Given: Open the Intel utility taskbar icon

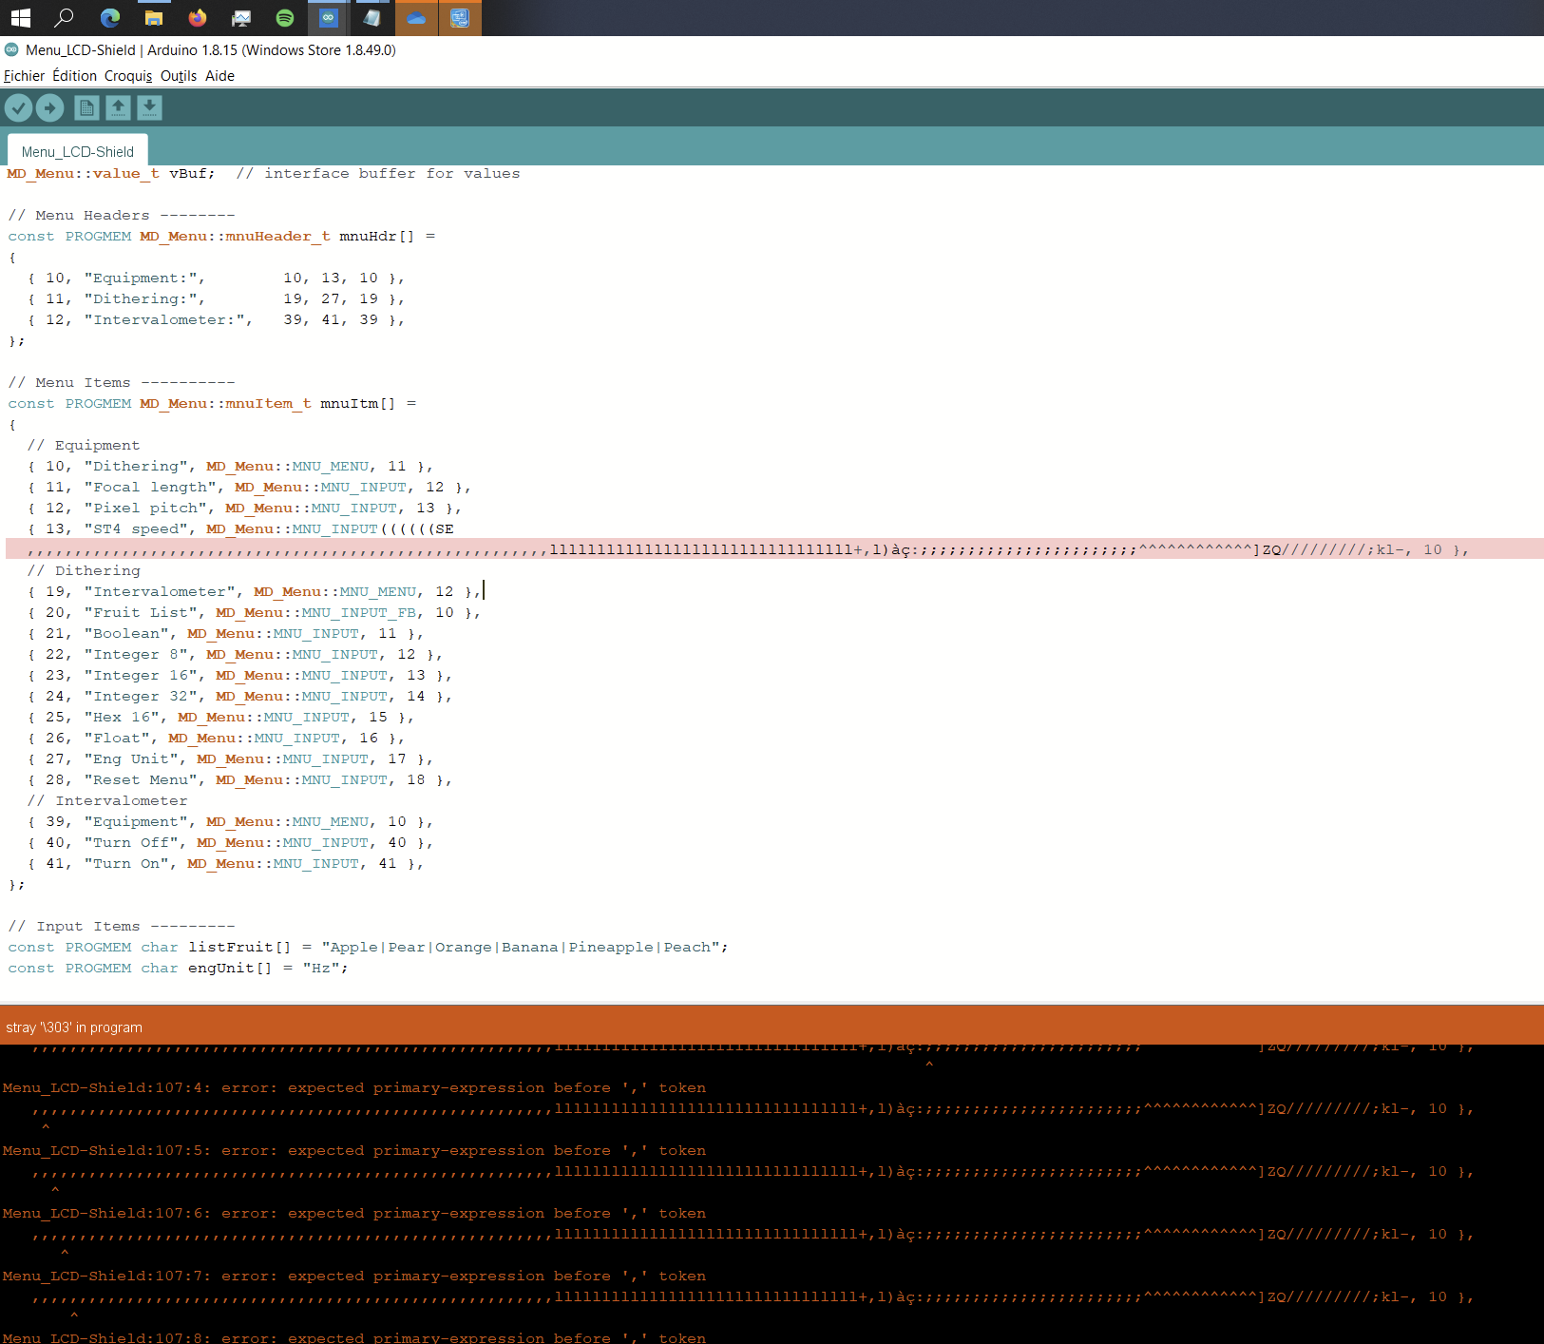Looking at the screenshot, I should tap(460, 18).
